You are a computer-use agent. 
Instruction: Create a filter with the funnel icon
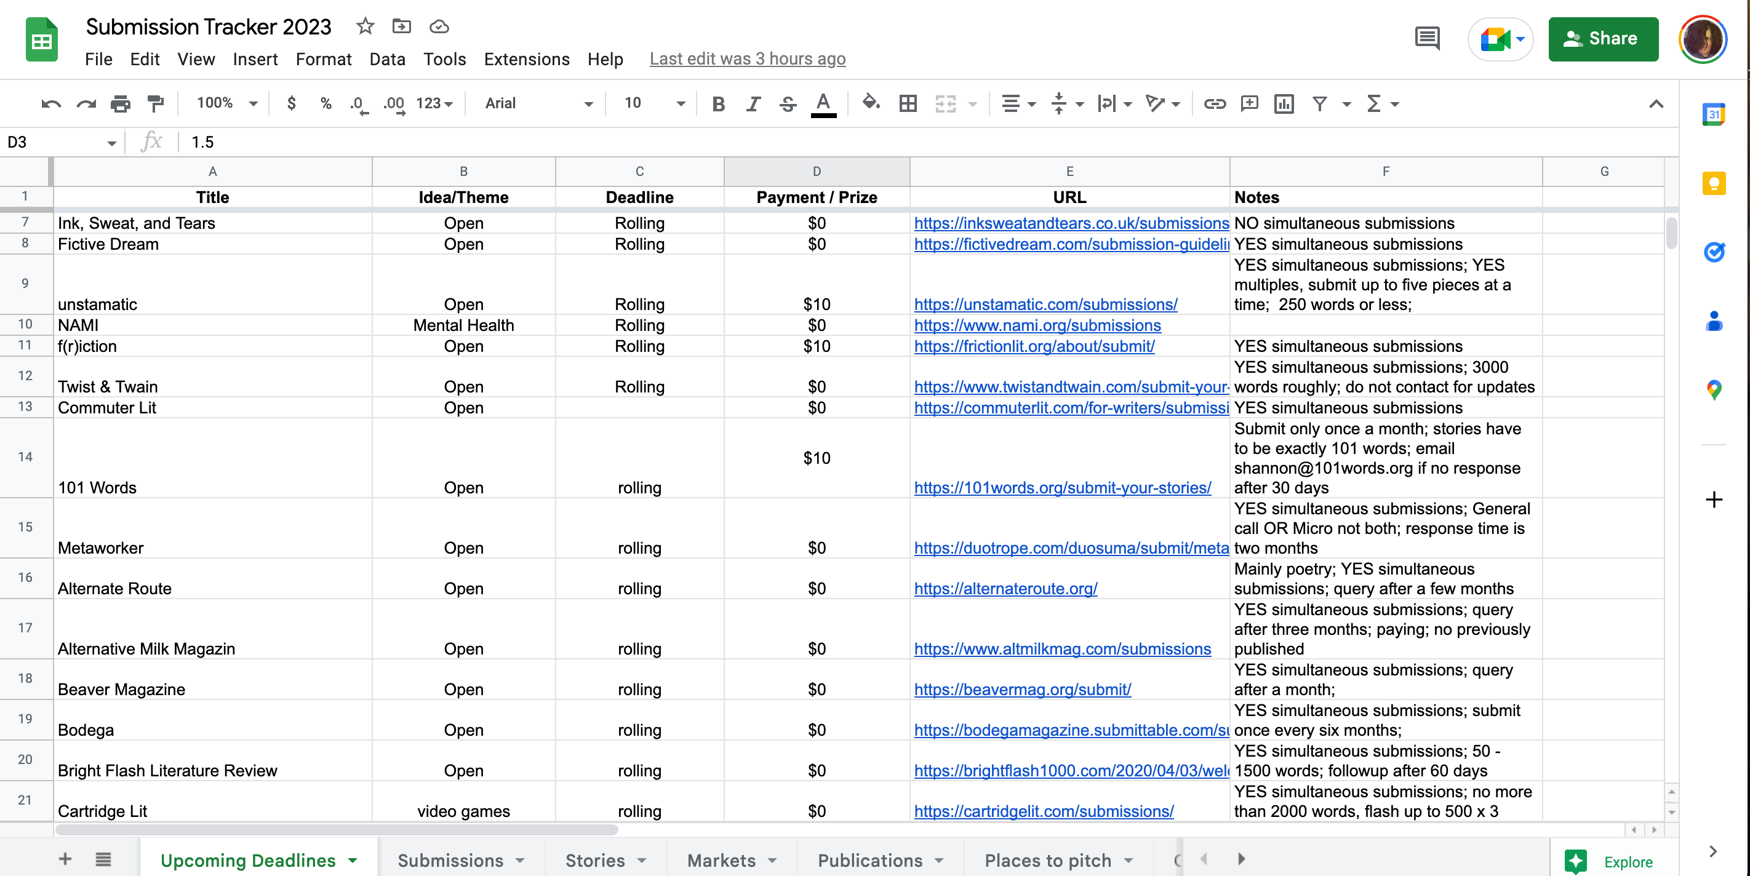point(1319,104)
